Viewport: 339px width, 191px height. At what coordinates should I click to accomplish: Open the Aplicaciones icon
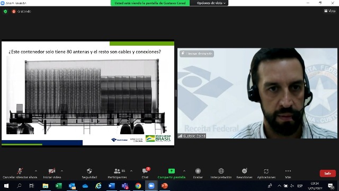(x=266, y=173)
